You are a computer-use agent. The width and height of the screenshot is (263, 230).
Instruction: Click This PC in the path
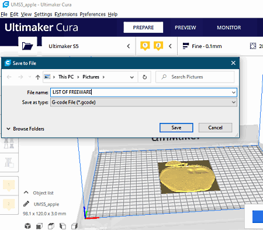coord(66,77)
